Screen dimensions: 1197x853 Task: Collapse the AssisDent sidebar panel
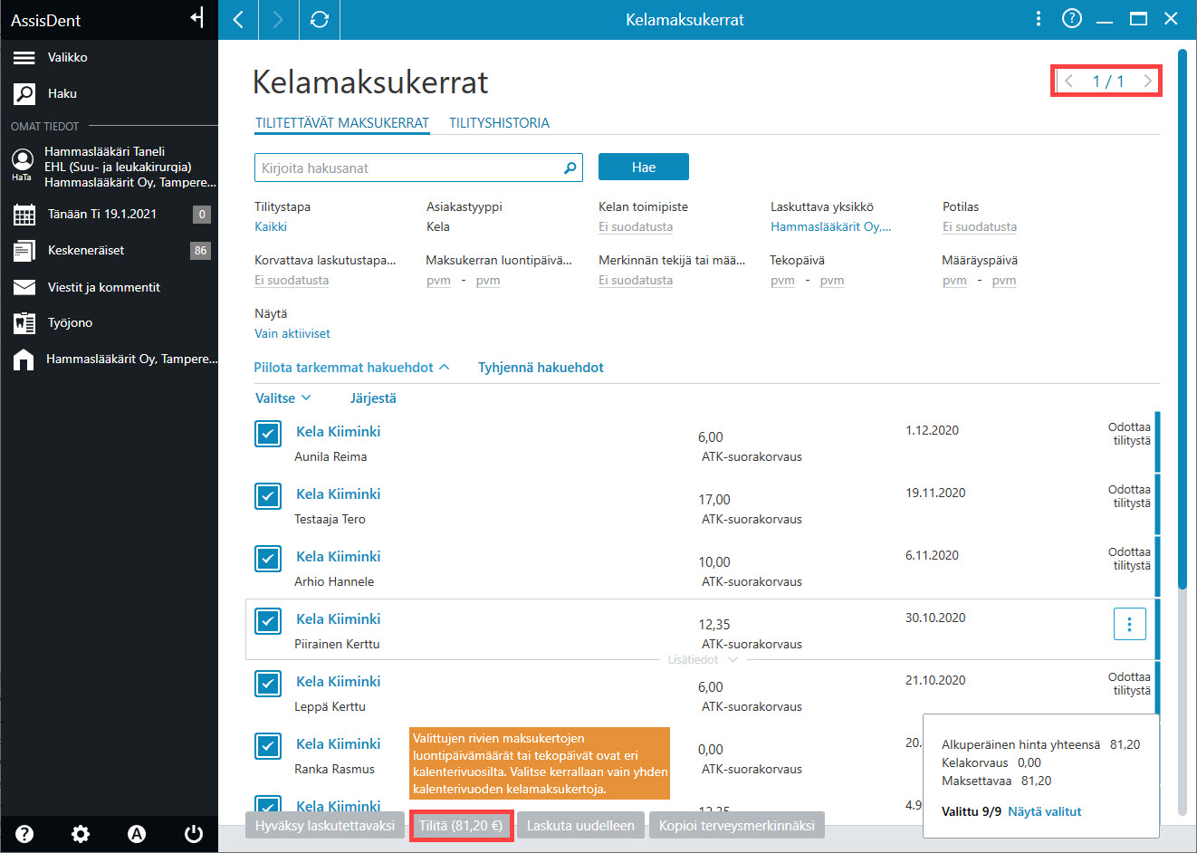tap(196, 18)
